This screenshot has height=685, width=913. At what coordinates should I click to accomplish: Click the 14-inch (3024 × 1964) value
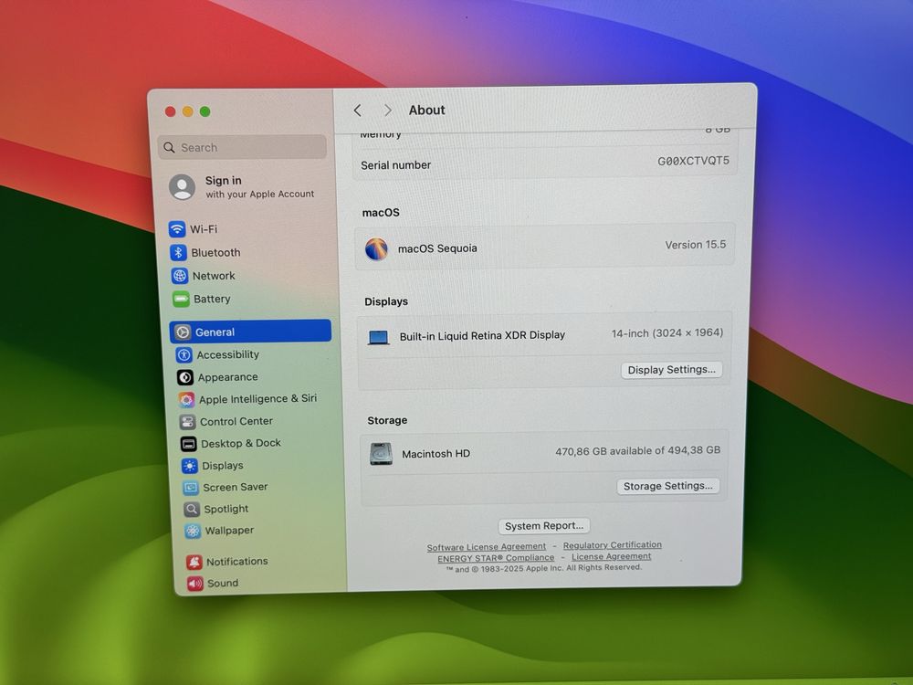[x=666, y=333]
